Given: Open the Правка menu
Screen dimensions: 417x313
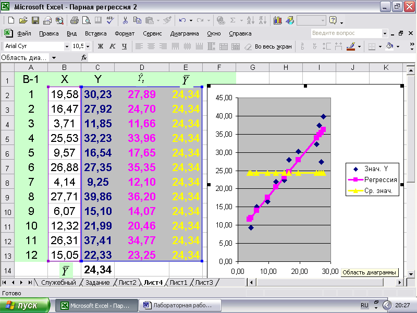Looking at the screenshot, I should pyautogui.click(x=48, y=33).
